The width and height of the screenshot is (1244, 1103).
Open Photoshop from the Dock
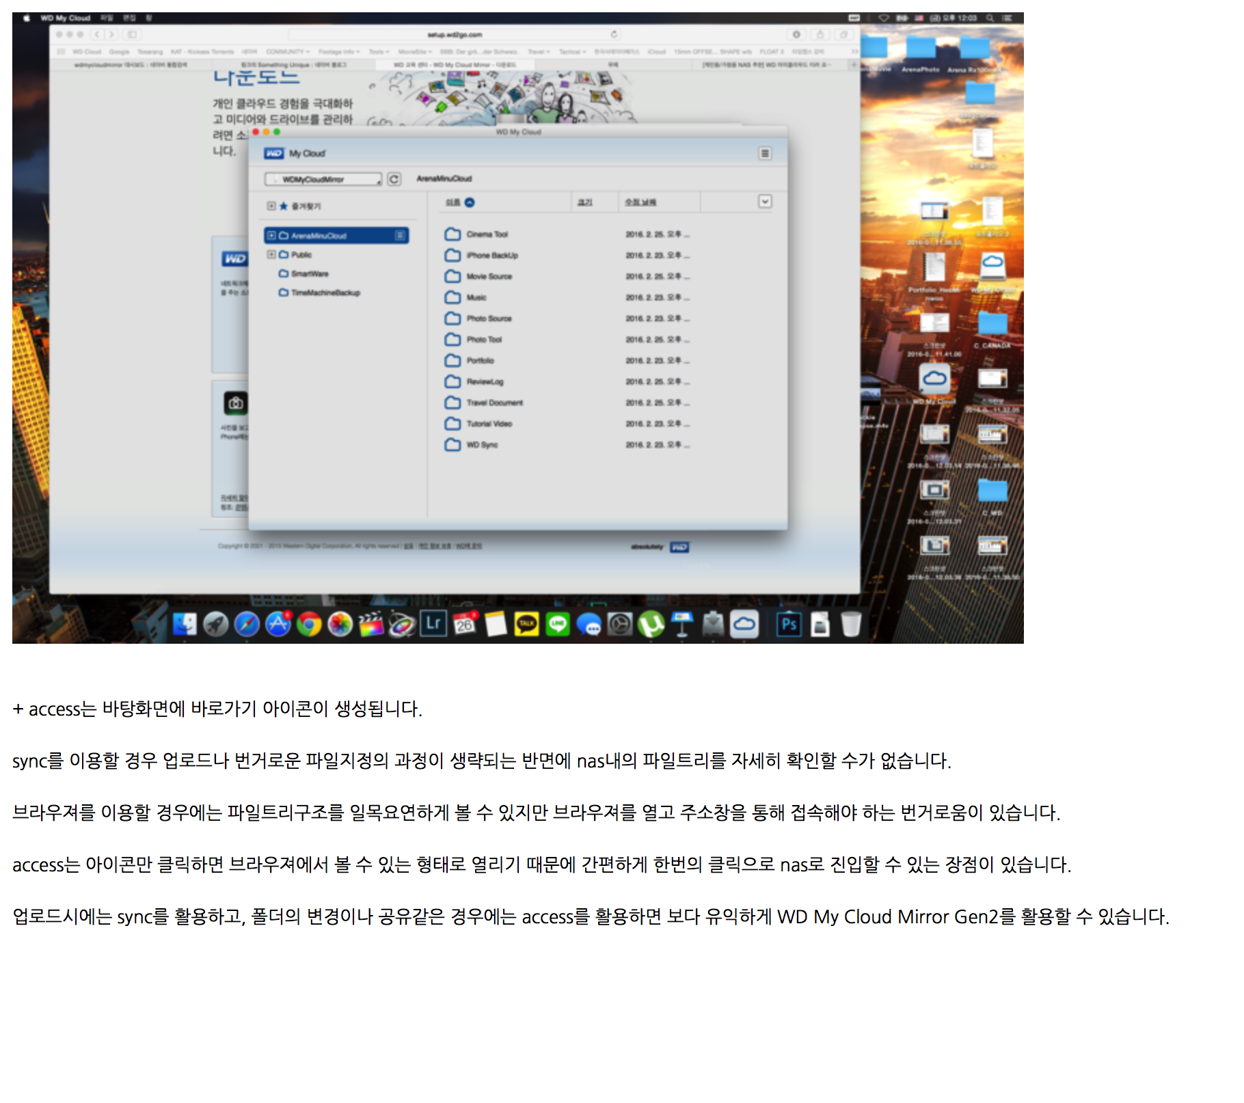click(x=789, y=624)
